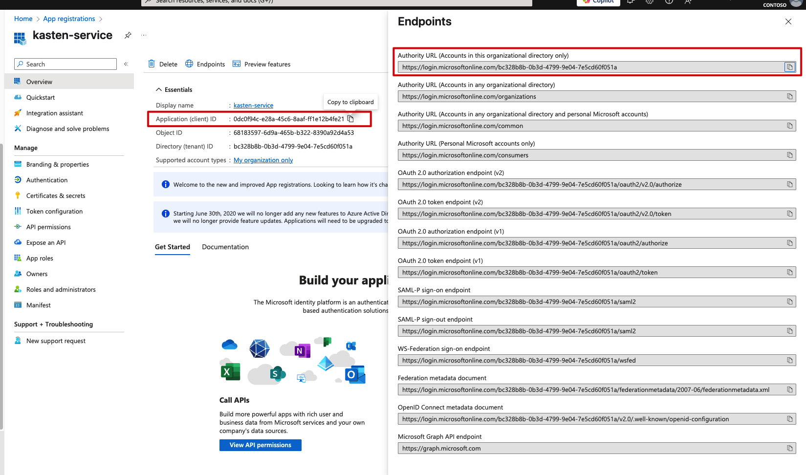Screen dimensions: 806x475
Task: Copy SAML-P sign-on endpoint URL
Action: [790, 302]
